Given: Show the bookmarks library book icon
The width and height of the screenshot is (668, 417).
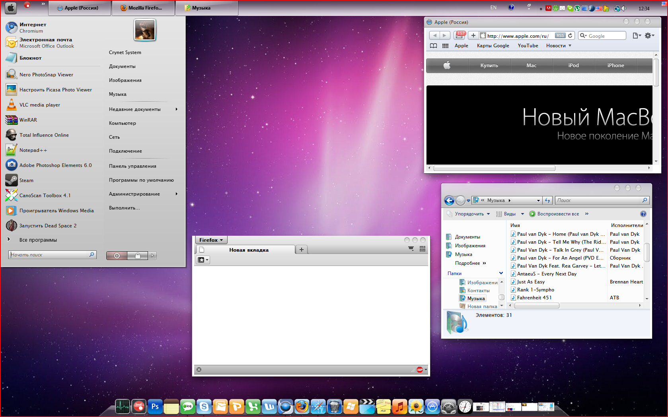Looking at the screenshot, I should (434, 46).
